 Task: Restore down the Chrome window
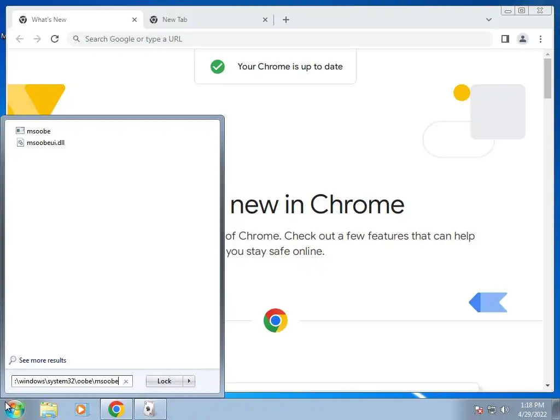coord(522,11)
